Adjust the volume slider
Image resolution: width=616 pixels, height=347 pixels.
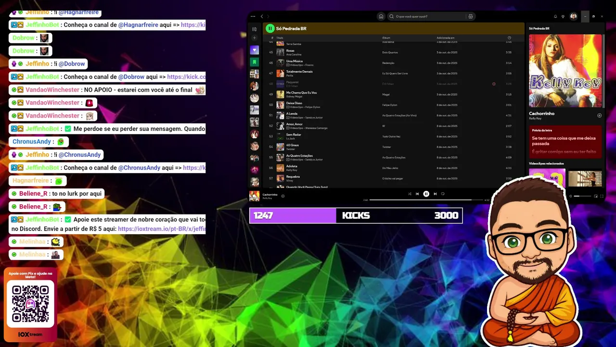pyautogui.click(x=583, y=196)
